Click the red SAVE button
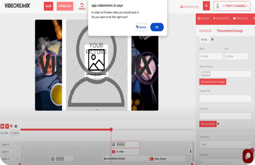The image size is (255, 165). 48,6
